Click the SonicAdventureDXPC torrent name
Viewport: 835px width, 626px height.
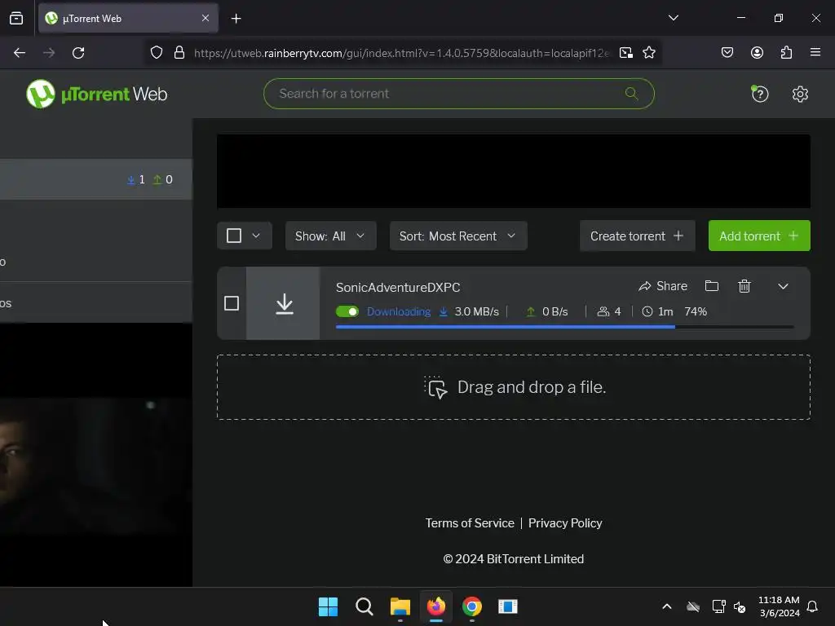pos(398,288)
